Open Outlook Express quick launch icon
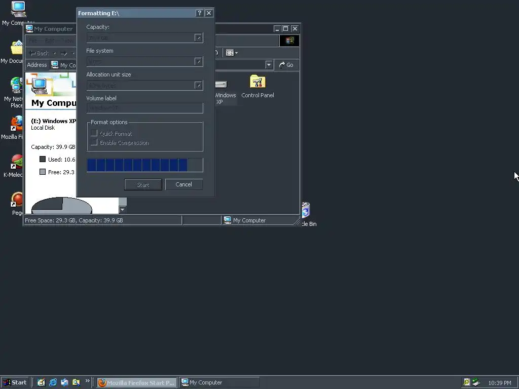The width and height of the screenshot is (519, 389). (x=64, y=382)
